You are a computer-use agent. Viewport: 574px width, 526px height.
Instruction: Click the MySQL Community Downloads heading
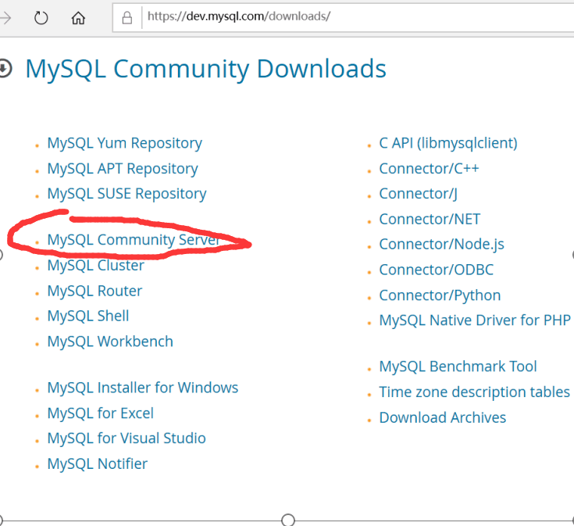pos(205,69)
